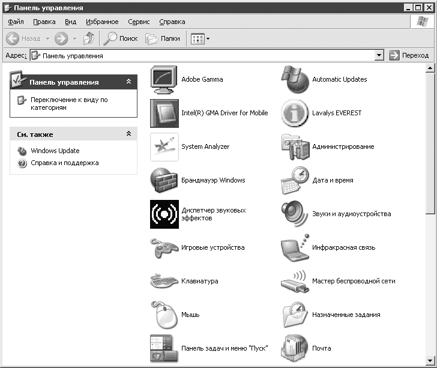Open the Вид menu

[70, 22]
